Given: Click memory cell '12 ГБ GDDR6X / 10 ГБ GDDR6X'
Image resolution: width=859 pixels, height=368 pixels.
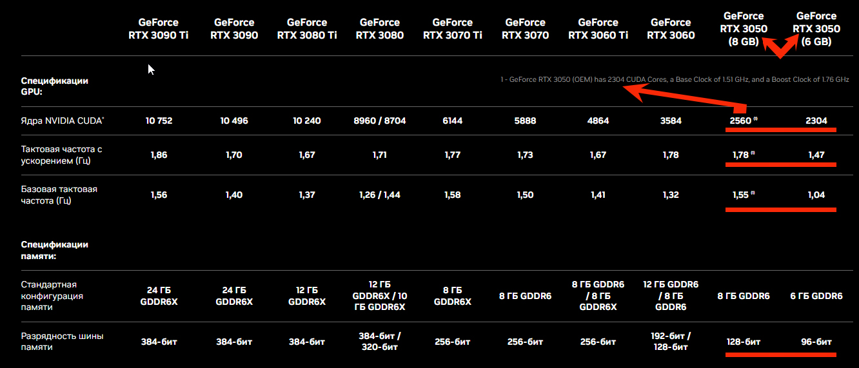Looking at the screenshot, I should point(380,296).
